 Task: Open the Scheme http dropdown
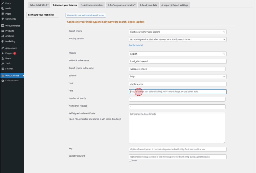(177, 77)
